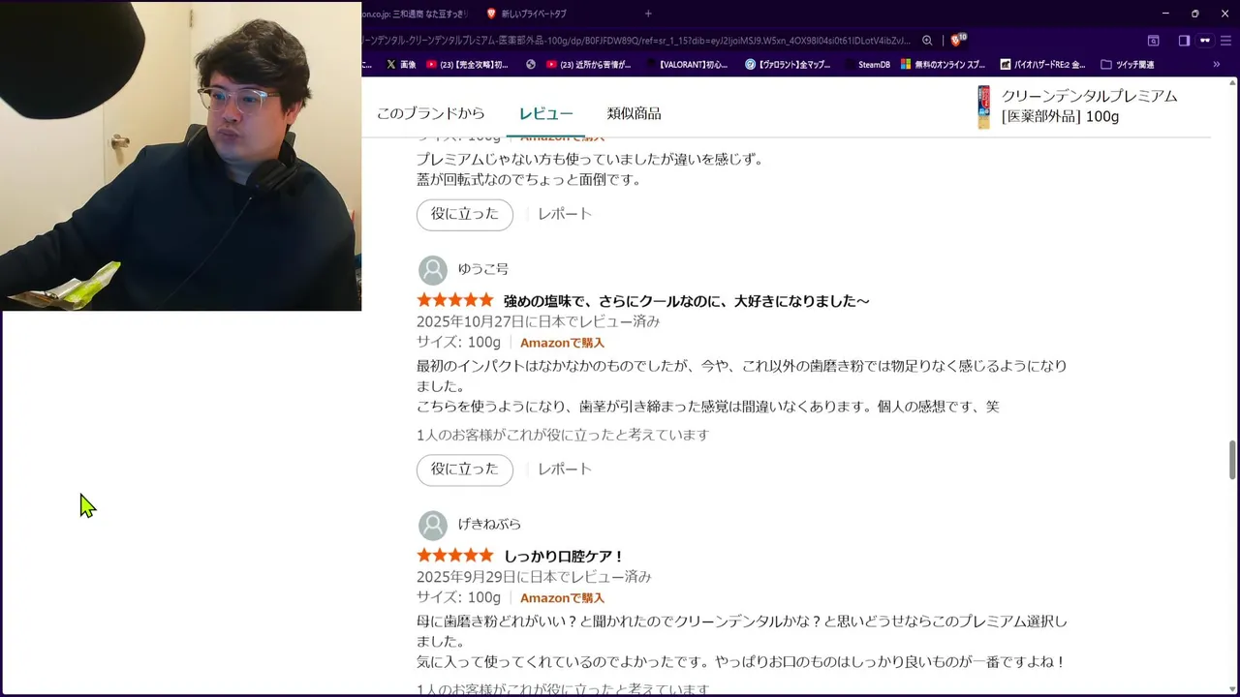Click ゆうこ号 reviewer name
The width and height of the screenshot is (1240, 697).
(x=483, y=269)
